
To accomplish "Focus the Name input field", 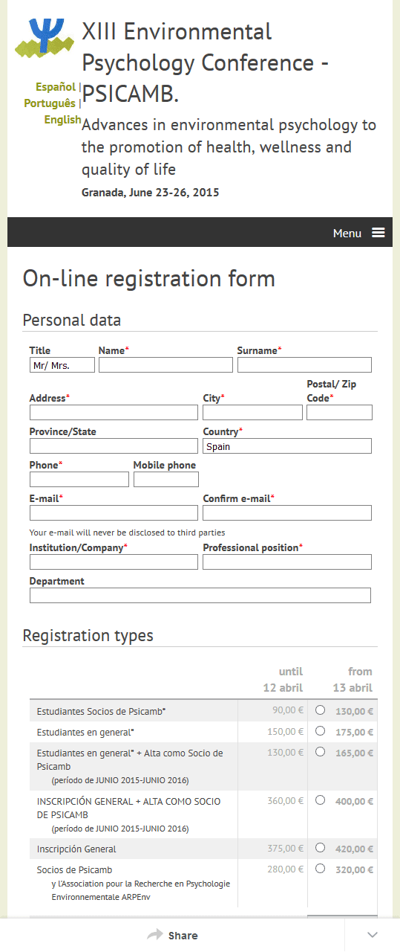I will (x=165, y=364).
